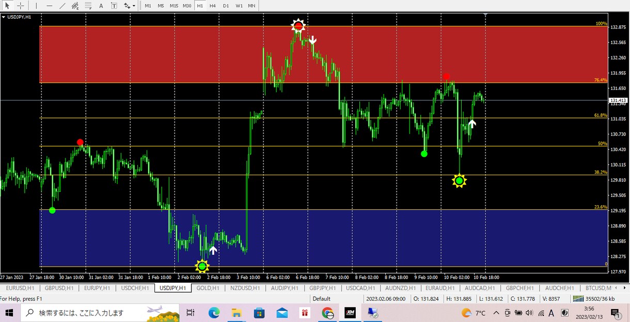
Task: Select the Fibonacci retracement tool
Action: coord(88,6)
